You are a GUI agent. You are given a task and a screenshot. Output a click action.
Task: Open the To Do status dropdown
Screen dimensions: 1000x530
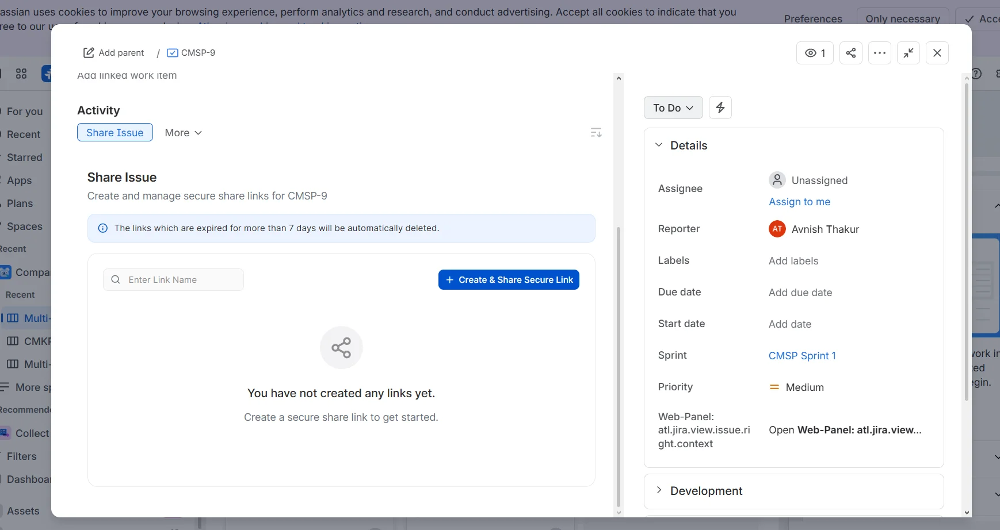tap(673, 107)
